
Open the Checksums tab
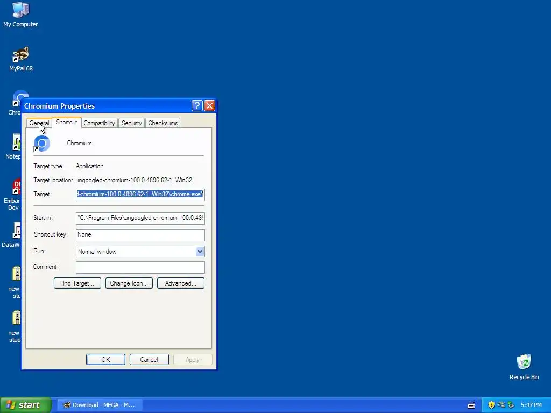coord(163,123)
